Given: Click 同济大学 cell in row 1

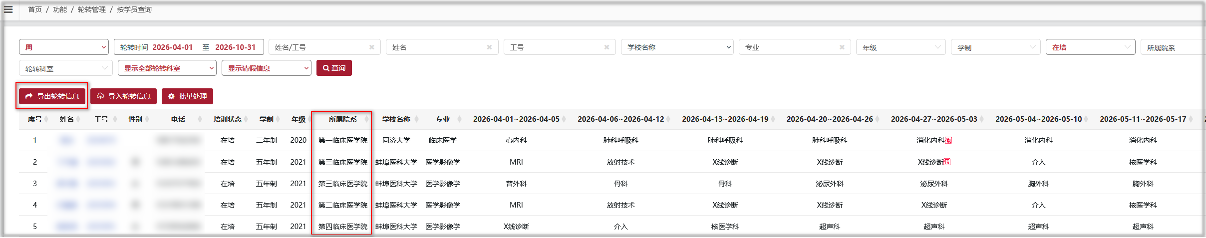Looking at the screenshot, I should pos(396,140).
